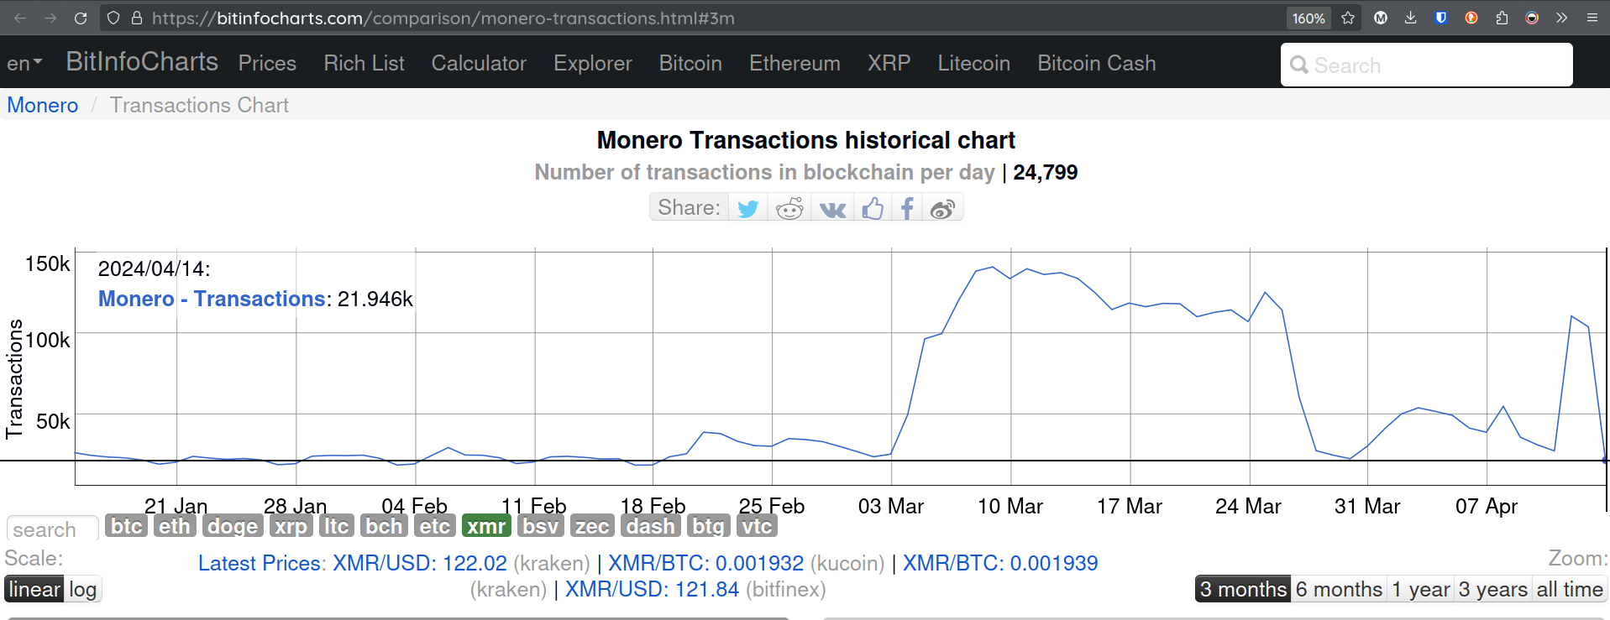Toggle the doge coin tag
The height and width of the screenshot is (620, 1610).
point(233,526)
